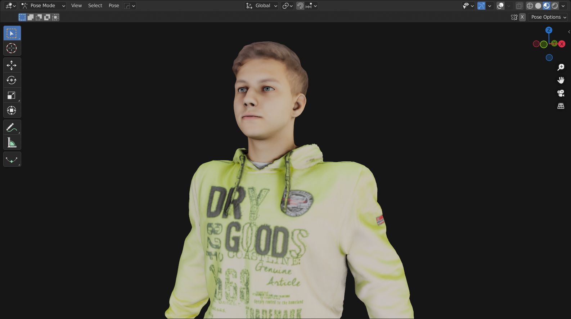Screen dimensions: 571x319
Task: Select the Scale tool
Action: click(12, 95)
